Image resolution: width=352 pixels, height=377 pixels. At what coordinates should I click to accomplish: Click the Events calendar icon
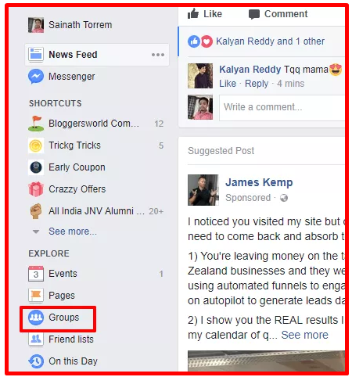pos(36,274)
